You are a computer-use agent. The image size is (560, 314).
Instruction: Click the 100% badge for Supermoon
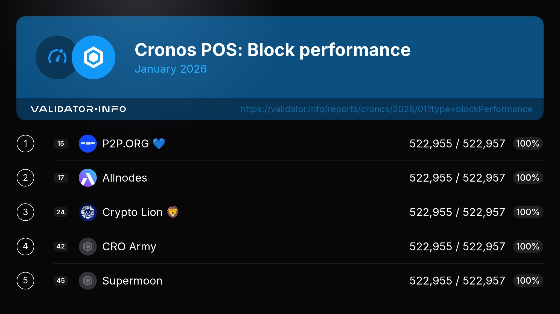point(528,281)
